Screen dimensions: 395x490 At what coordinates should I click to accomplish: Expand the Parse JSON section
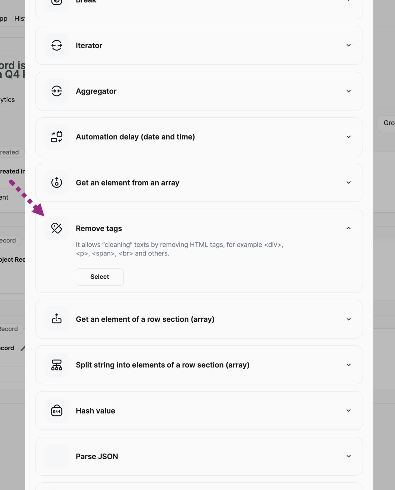coord(348,456)
